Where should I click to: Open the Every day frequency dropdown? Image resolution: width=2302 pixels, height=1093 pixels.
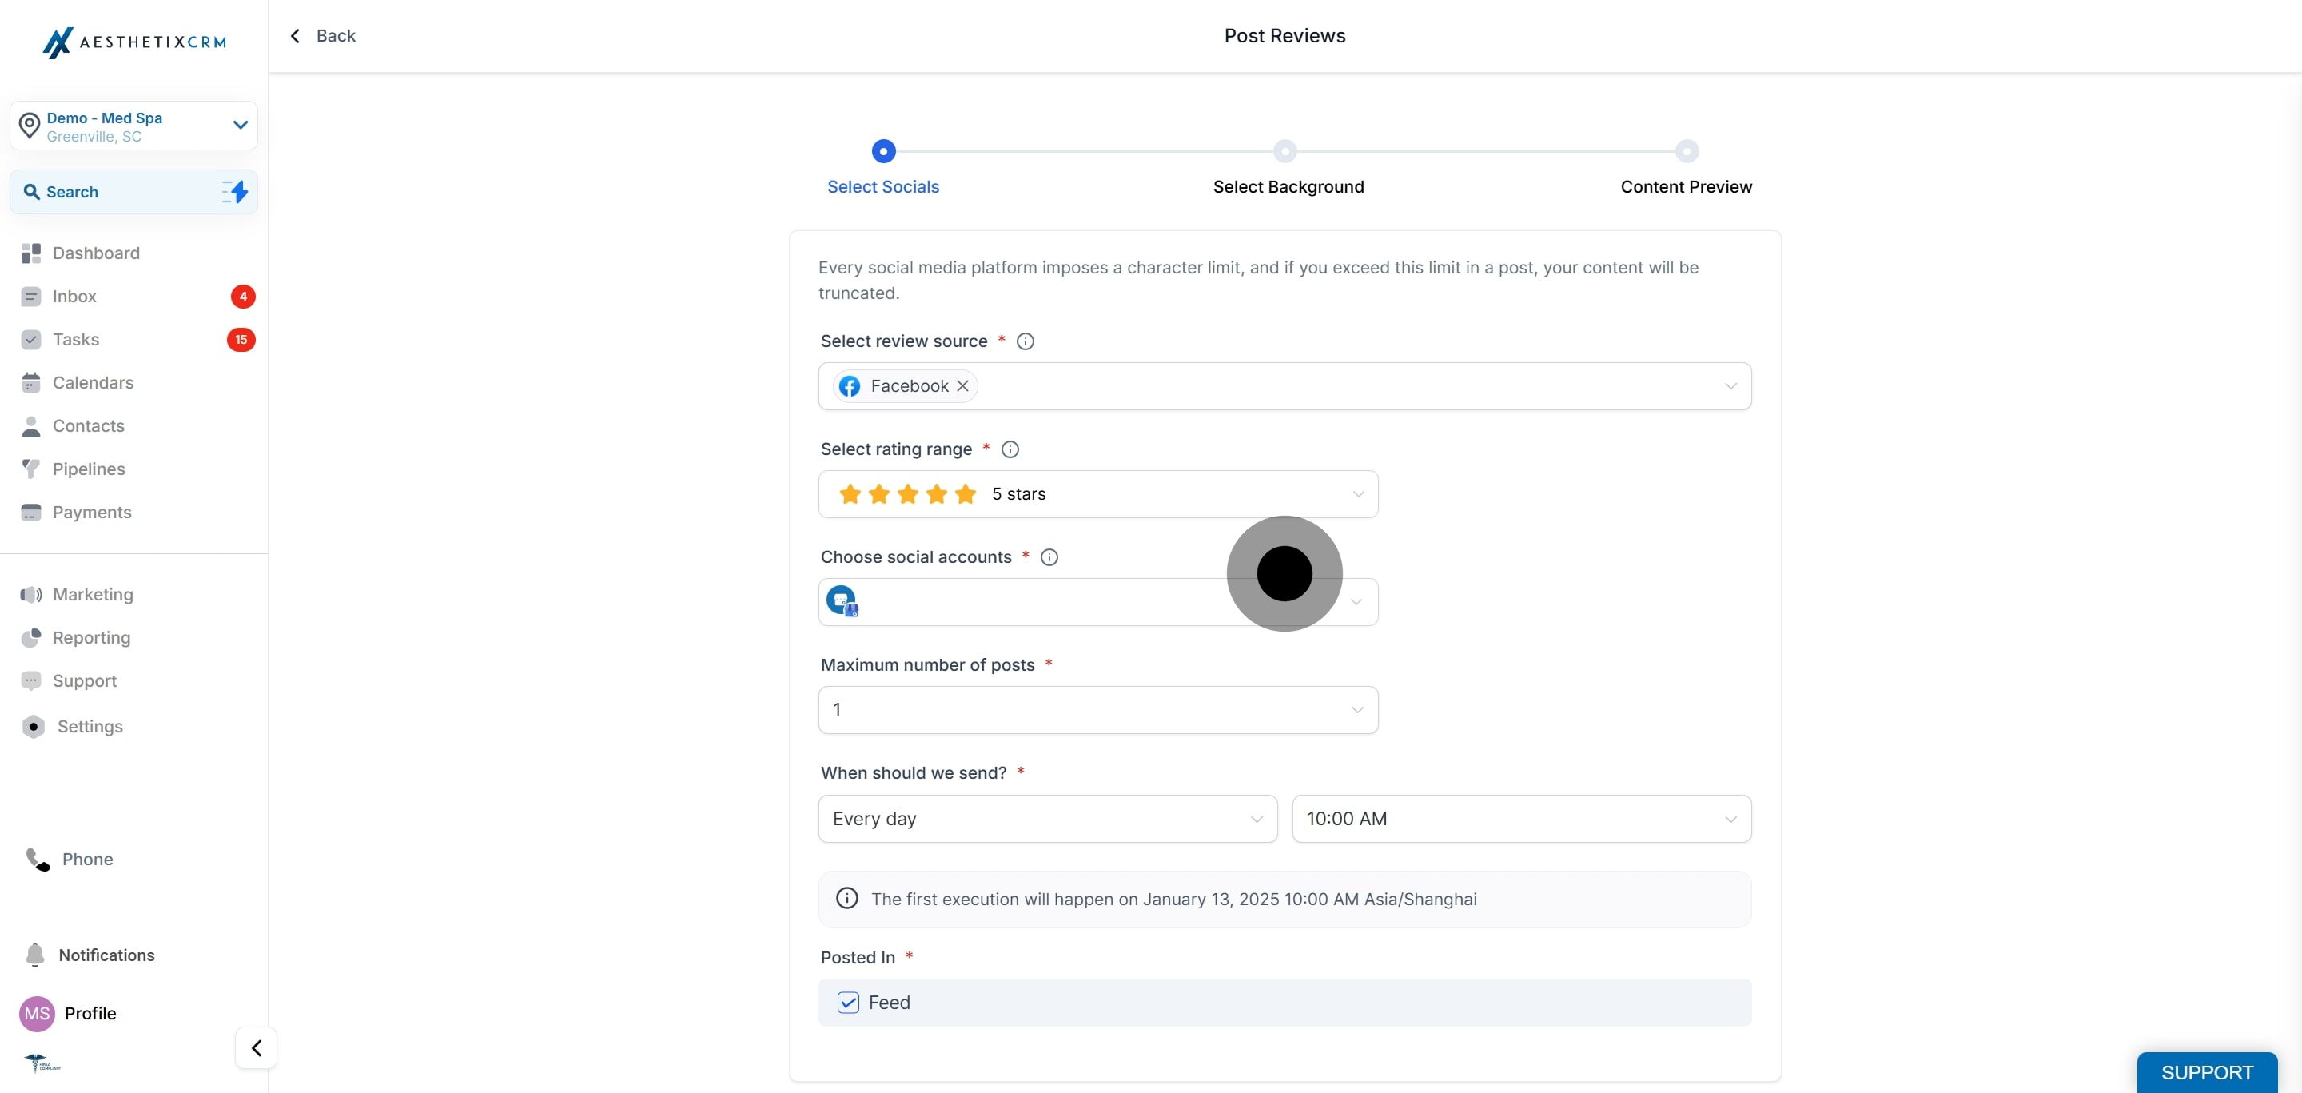pos(1047,818)
